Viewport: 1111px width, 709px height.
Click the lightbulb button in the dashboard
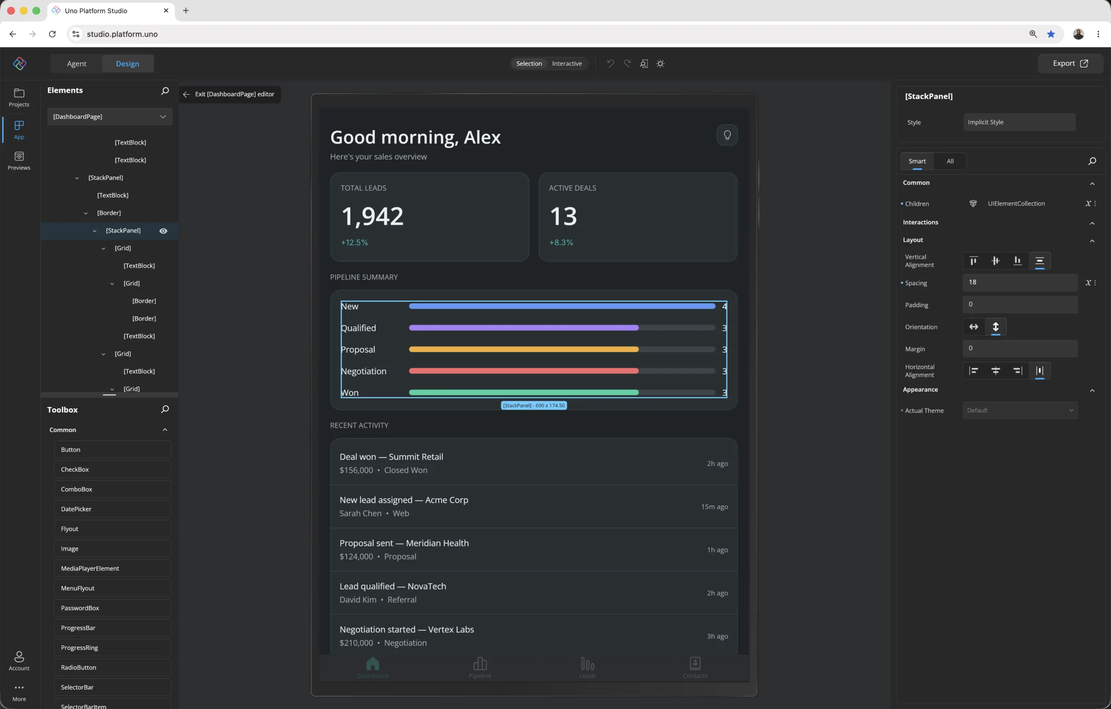(x=727, y=135)
